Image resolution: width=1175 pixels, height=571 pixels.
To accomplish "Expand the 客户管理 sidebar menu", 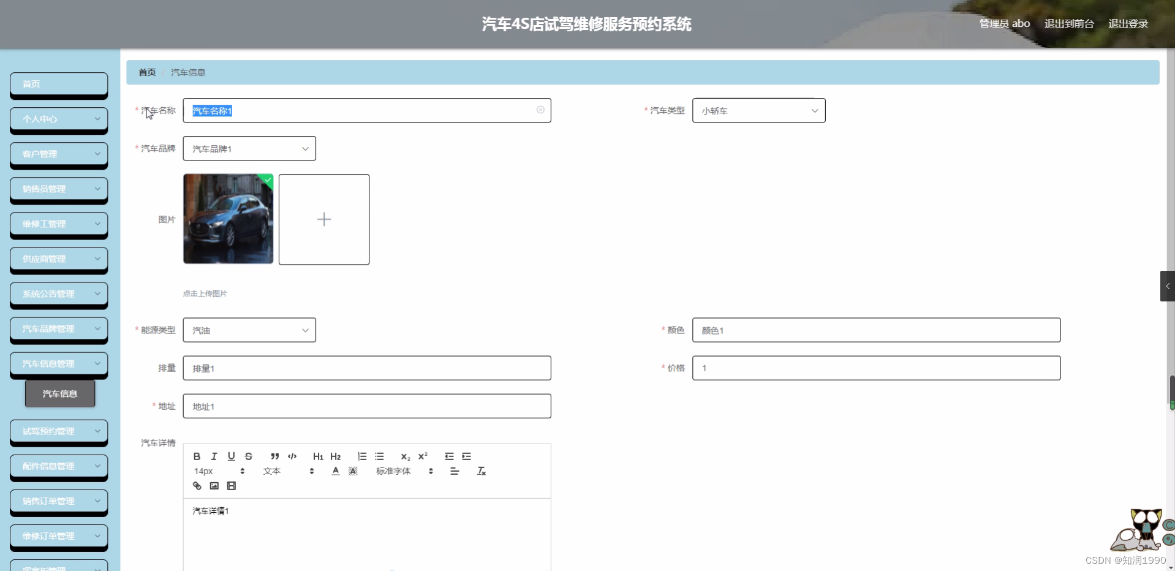I will point(58,154).
